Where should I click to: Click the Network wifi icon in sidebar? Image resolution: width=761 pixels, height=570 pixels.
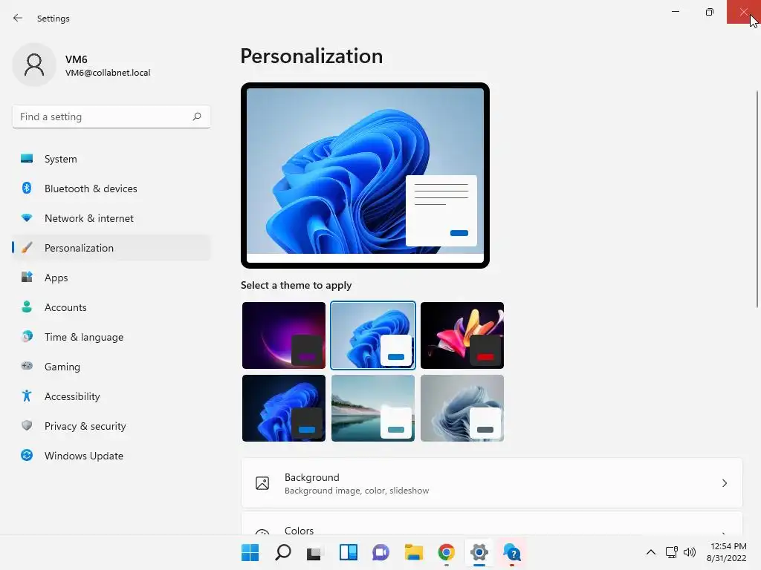pyautogui.click(x=27, y=217)
